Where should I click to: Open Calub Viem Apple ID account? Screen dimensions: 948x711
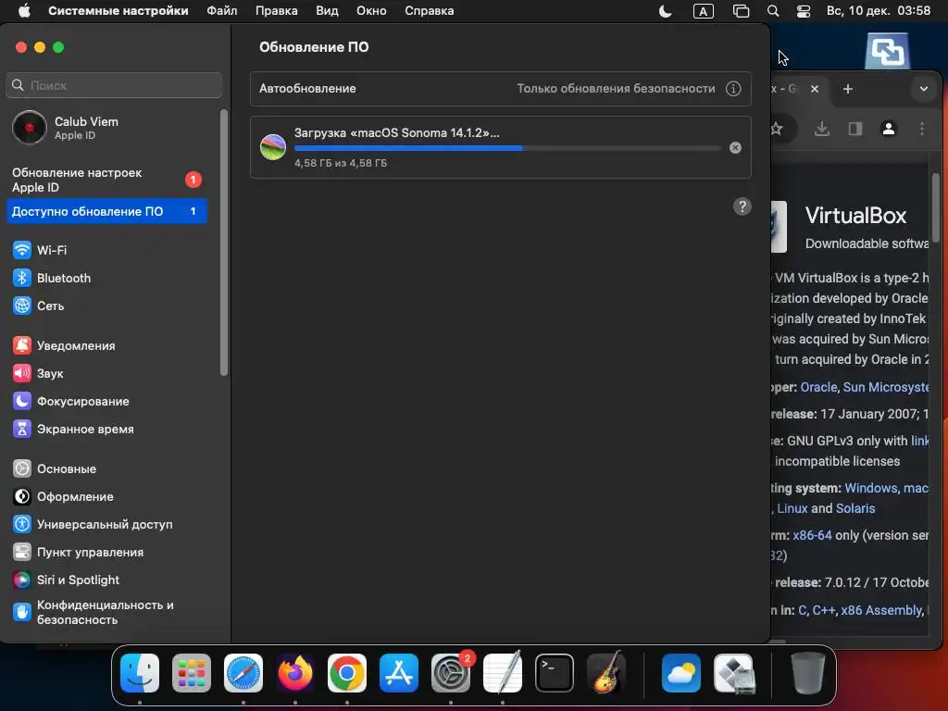(67, 128)
